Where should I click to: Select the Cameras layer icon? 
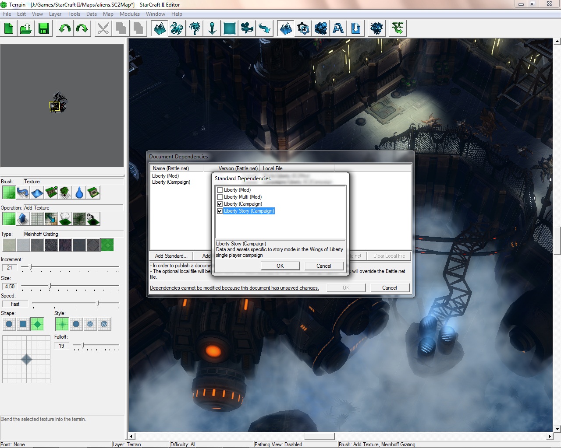point(247,29)
